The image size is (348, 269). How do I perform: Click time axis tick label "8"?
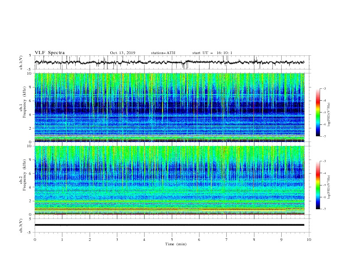[x=254, y=240]
